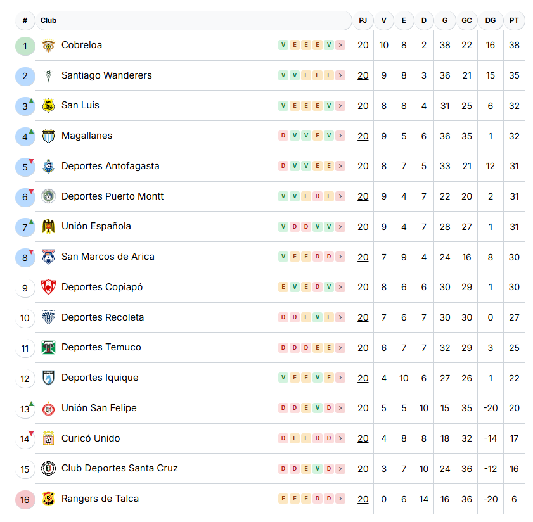
Task: Sort table by PT column header
Action: [x=514, y=20]
